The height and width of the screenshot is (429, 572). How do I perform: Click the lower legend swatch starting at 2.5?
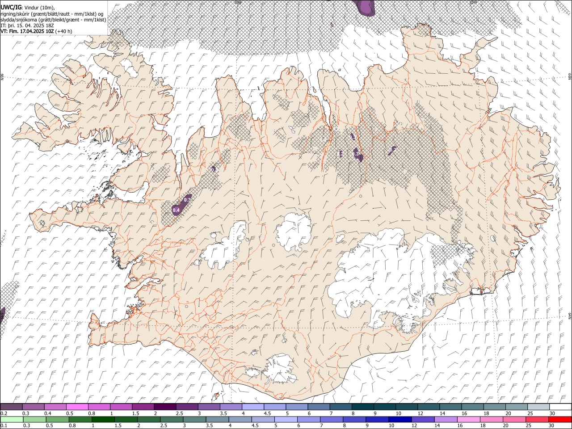click(x=171, y=419)
